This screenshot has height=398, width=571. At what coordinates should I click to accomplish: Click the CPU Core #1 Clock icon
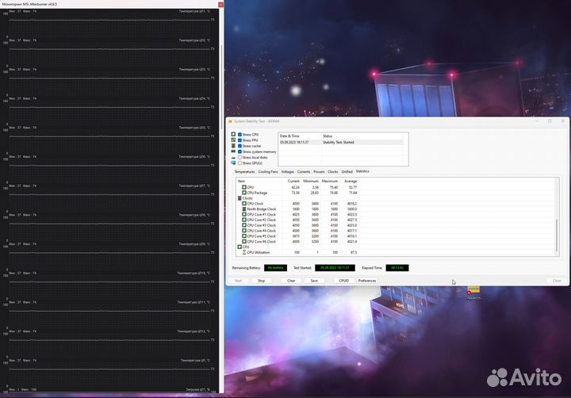(x=244, y=215)
